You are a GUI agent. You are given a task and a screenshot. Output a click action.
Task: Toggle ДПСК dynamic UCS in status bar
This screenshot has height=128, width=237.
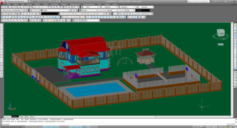80,127
